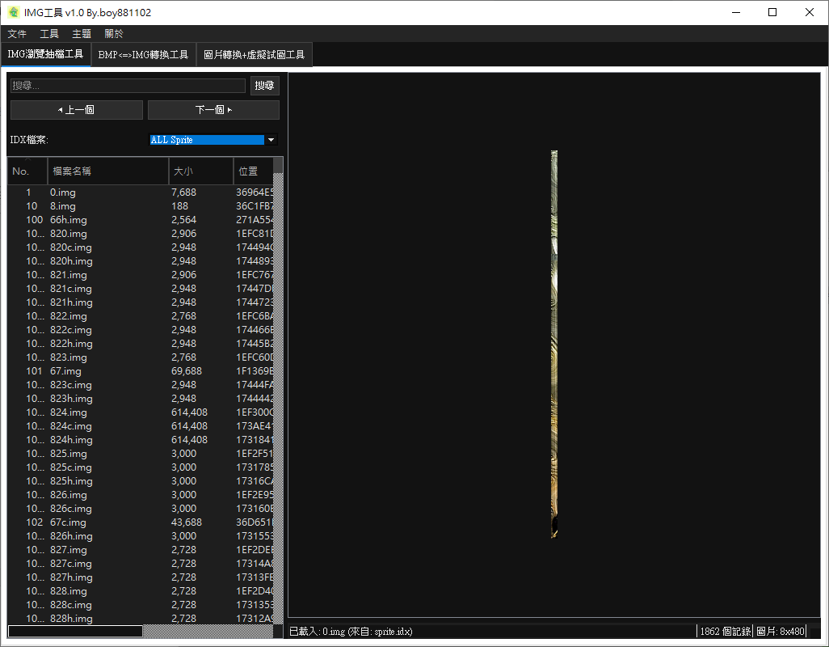Select the 823c.img row
The image size is (829, 647).
[141, 385]
